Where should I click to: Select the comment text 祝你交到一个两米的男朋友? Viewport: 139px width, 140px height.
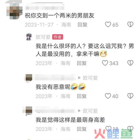[59, 16]
